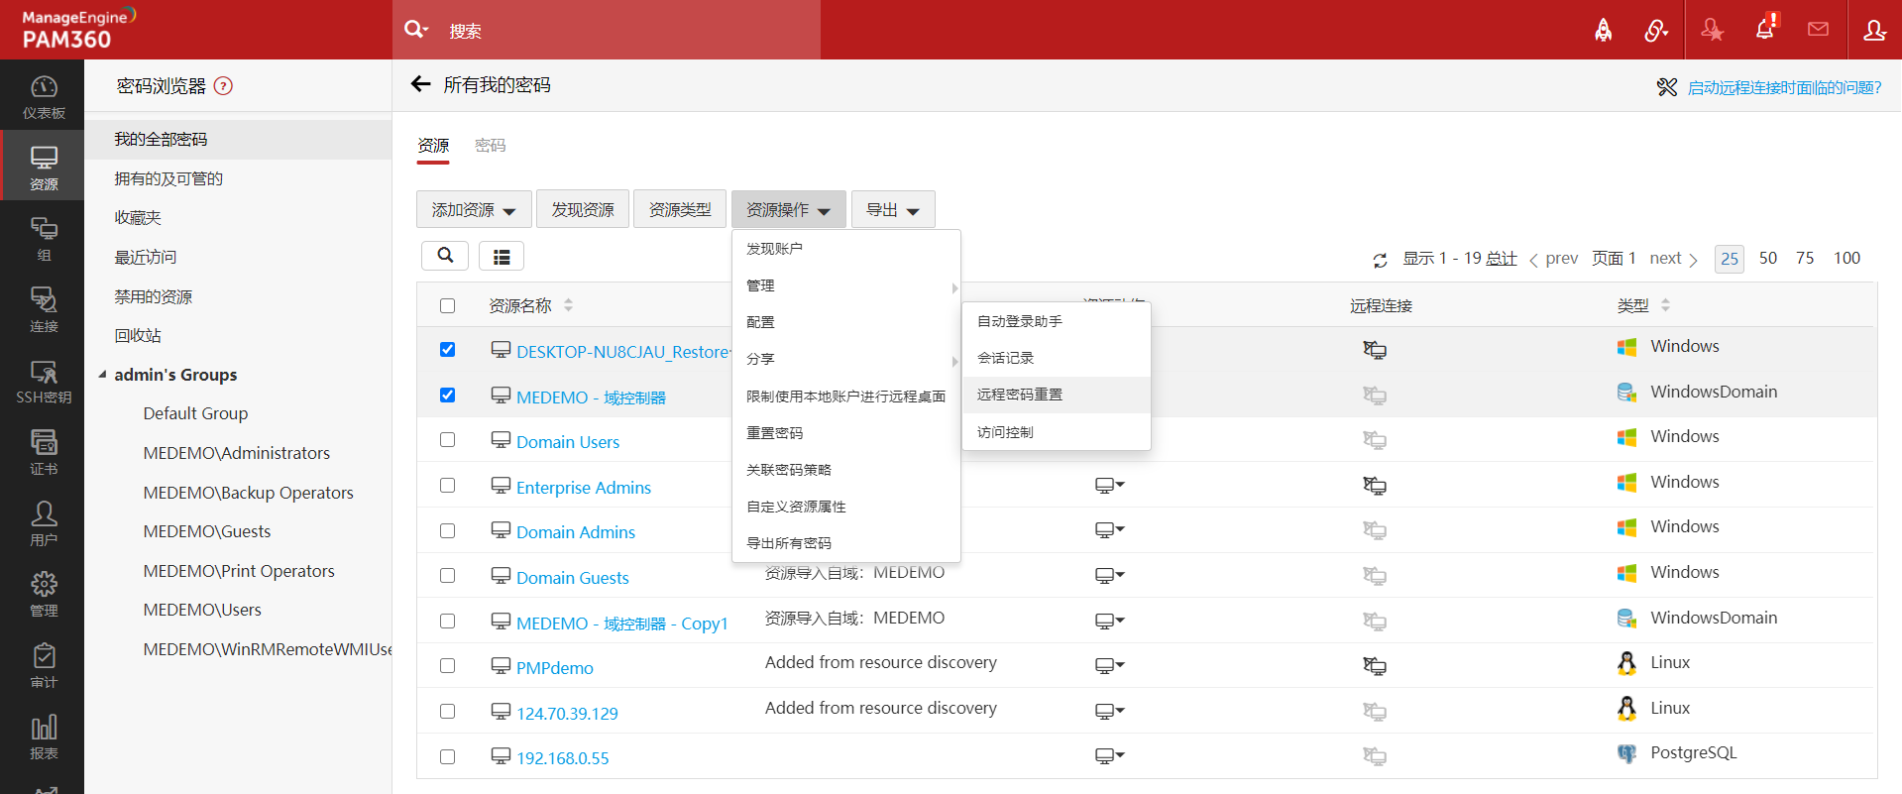Image resolution: width=1902 pixels, height=794 pixels.
Task: Click the notification bell icon
Action: point(1765,29)
